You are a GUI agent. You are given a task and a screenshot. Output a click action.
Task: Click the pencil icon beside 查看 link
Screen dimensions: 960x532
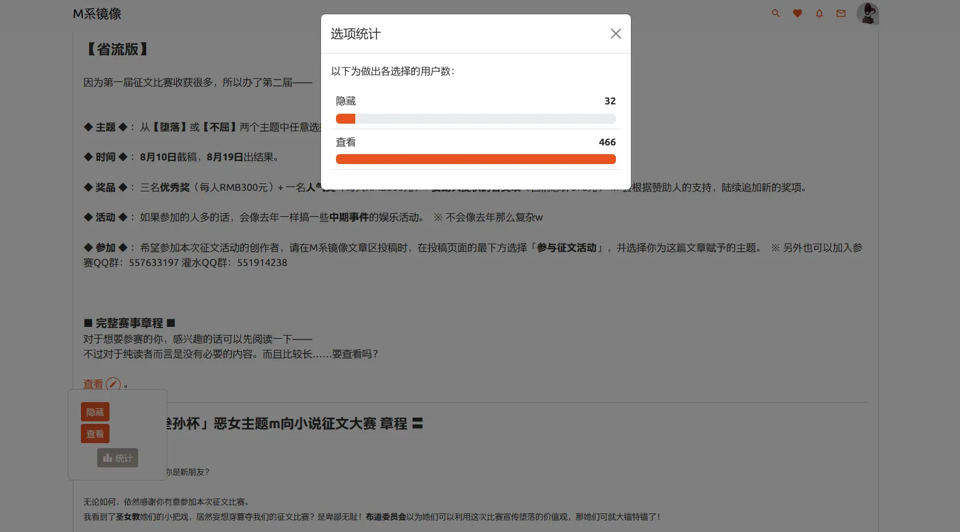coord(113,384)
